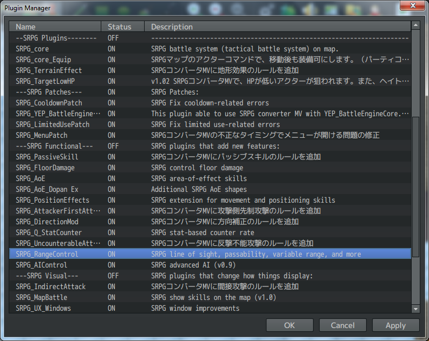Select the SRPG_UX_Windows plugin
Viewport: 429px width, 341px height.
[210, 308]
